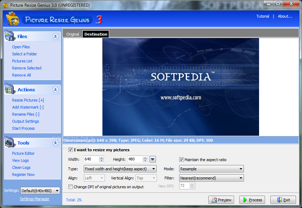Enable Change DPI of original pictures
This screenshot has height=208, width=302.
pyautogui.click(x=70, y=187)
